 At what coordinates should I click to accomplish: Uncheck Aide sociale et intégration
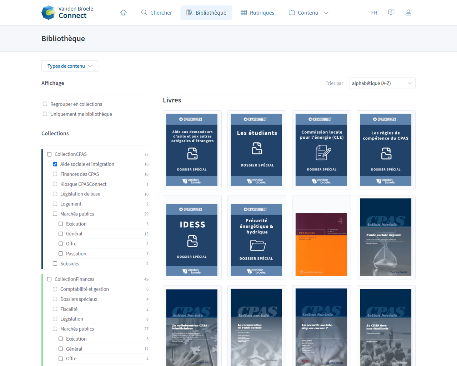(55, 164)
